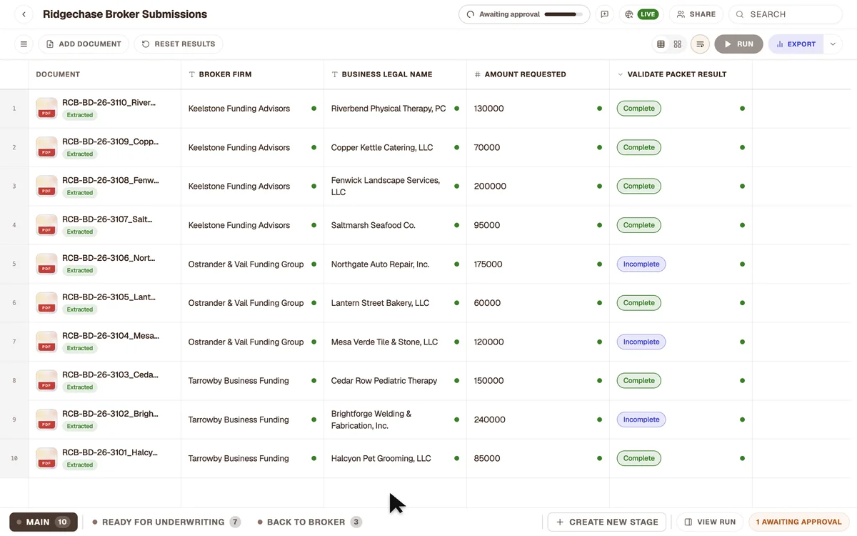Open Amount Requested column header

538,74
